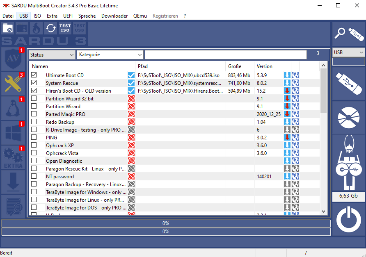
Task: Sort by the Version column header
Action: point(268,66)
